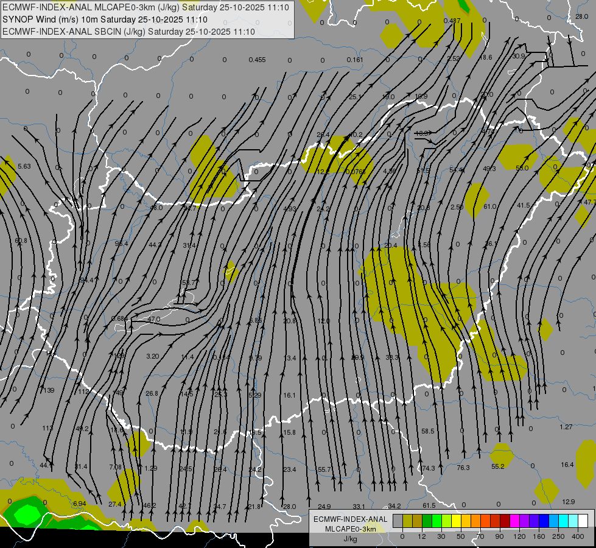Click the map value 41.5
Image resolution: width=596 pixels, height=548 pixels.
coord(524,205)
